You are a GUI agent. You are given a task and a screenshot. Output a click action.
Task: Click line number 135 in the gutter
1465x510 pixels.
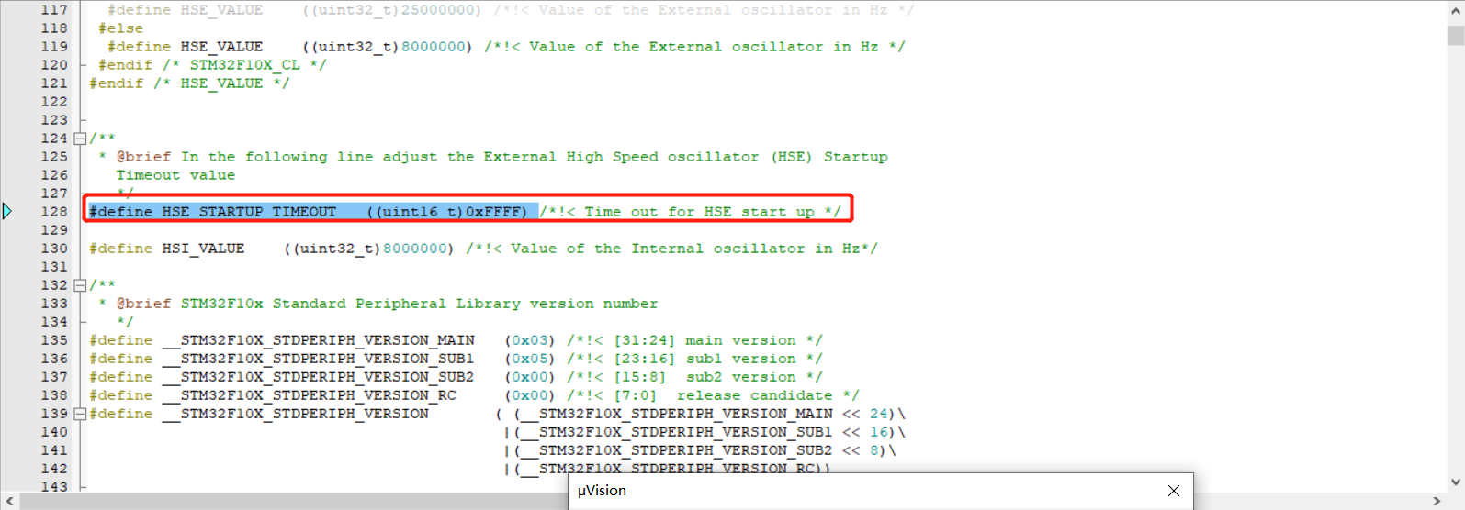(x=54, y=340)
